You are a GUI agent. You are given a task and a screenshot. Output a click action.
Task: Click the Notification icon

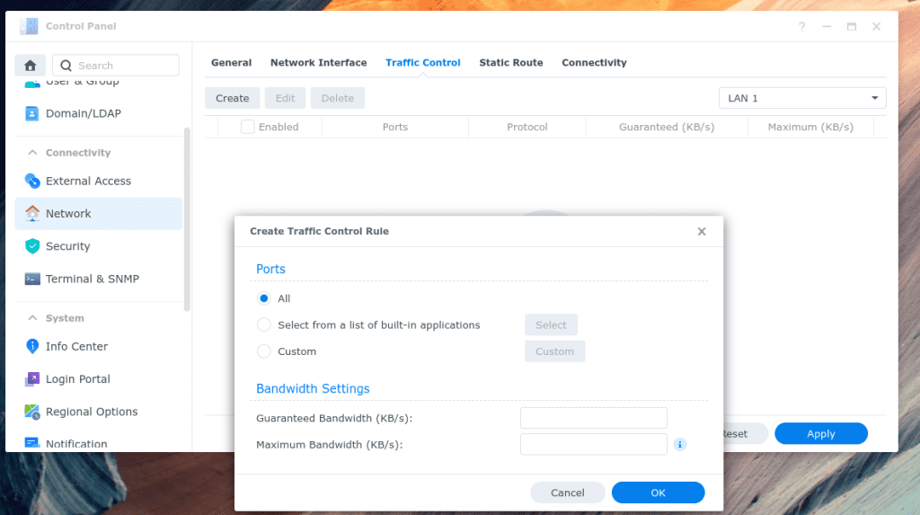pyautogui.click(x=32, y=442)
